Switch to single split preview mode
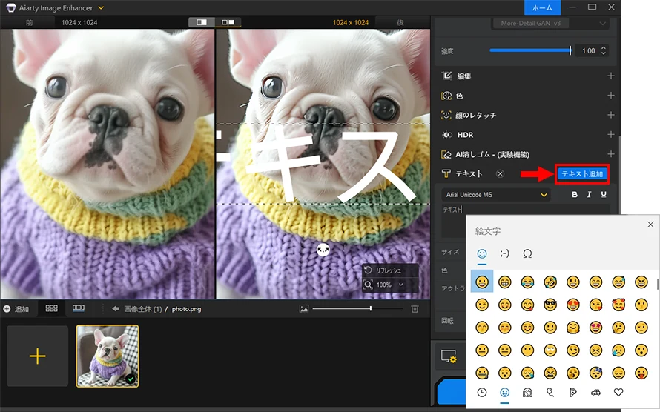Screen dimensions: 660x412 [202, 22]
